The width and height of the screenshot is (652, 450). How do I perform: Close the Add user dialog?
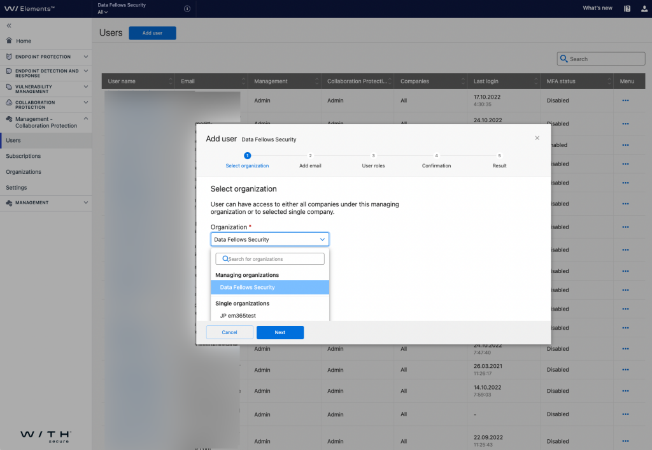(537, 138)
